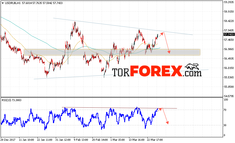Click the small upward red arrow near resistance line
This screenshot has height=143, width=235.
click(x=161, y=34)
